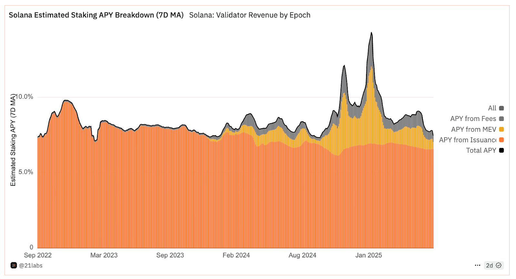Click the chart peak in late 2024

344,66
